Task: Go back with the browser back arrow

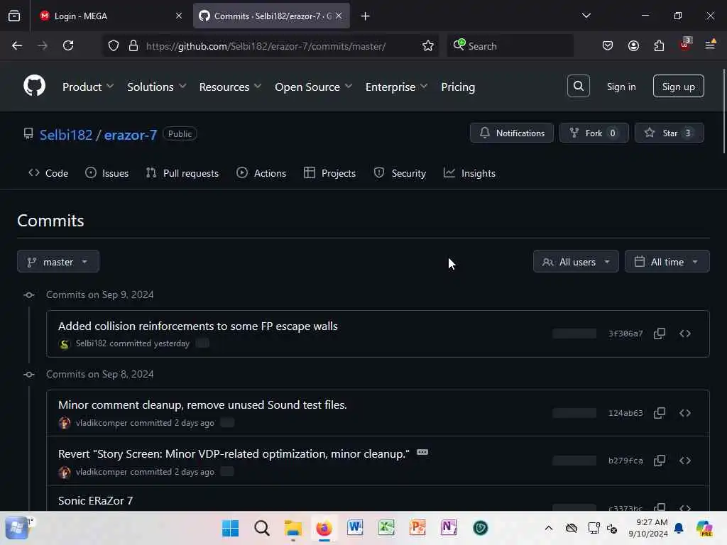Action: [x=17, y=45]
